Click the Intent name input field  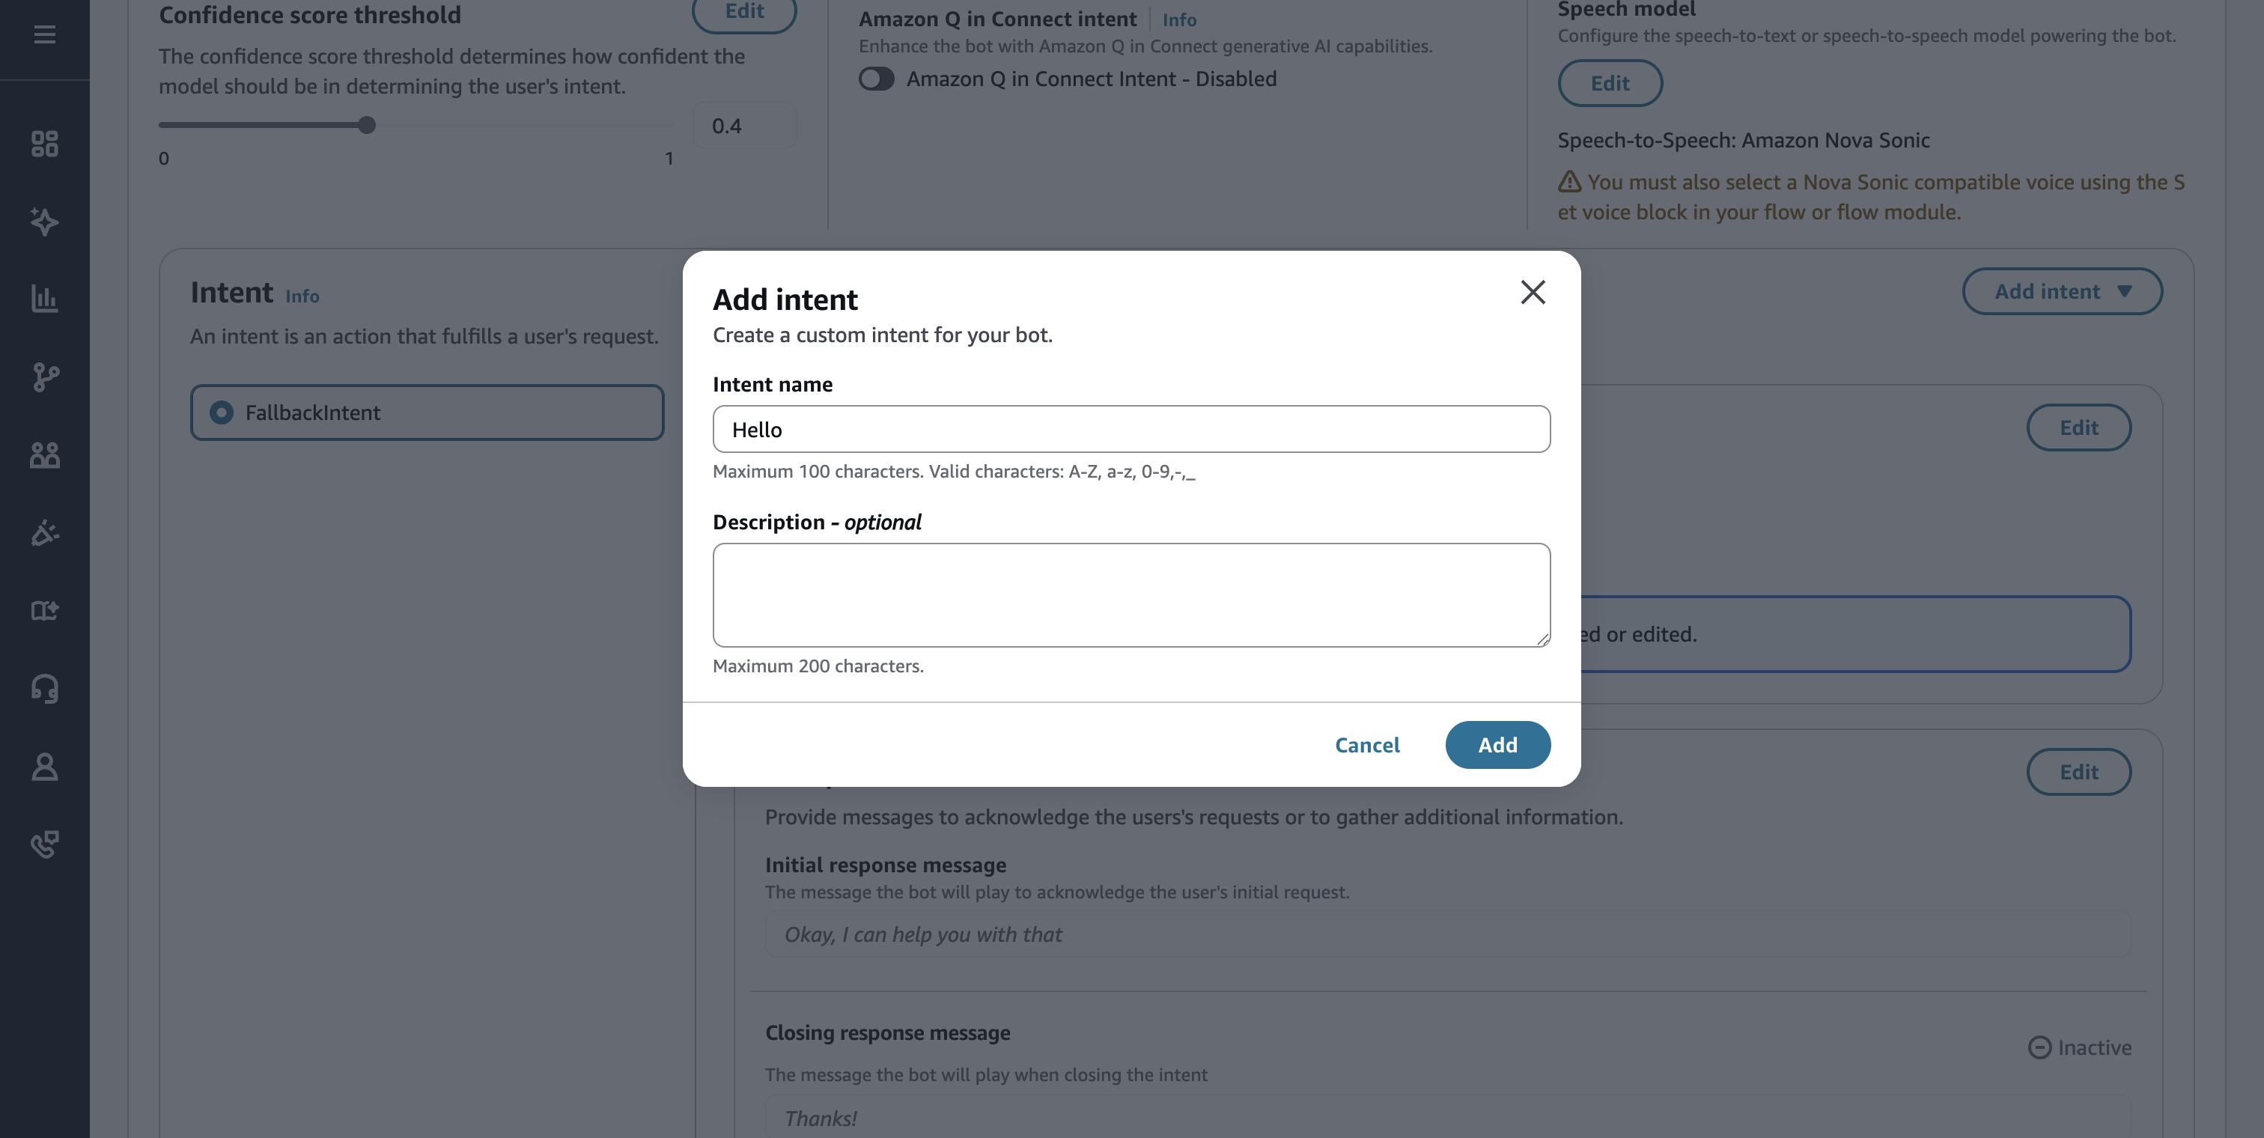click(1131, 430)
